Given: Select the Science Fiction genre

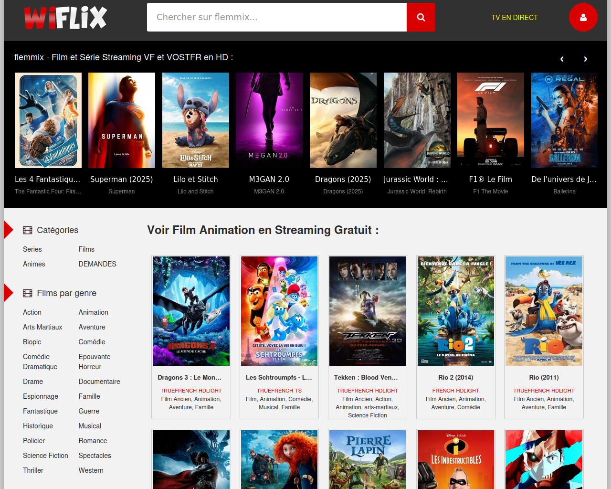Looking at the screenshot, I should 45,456.
